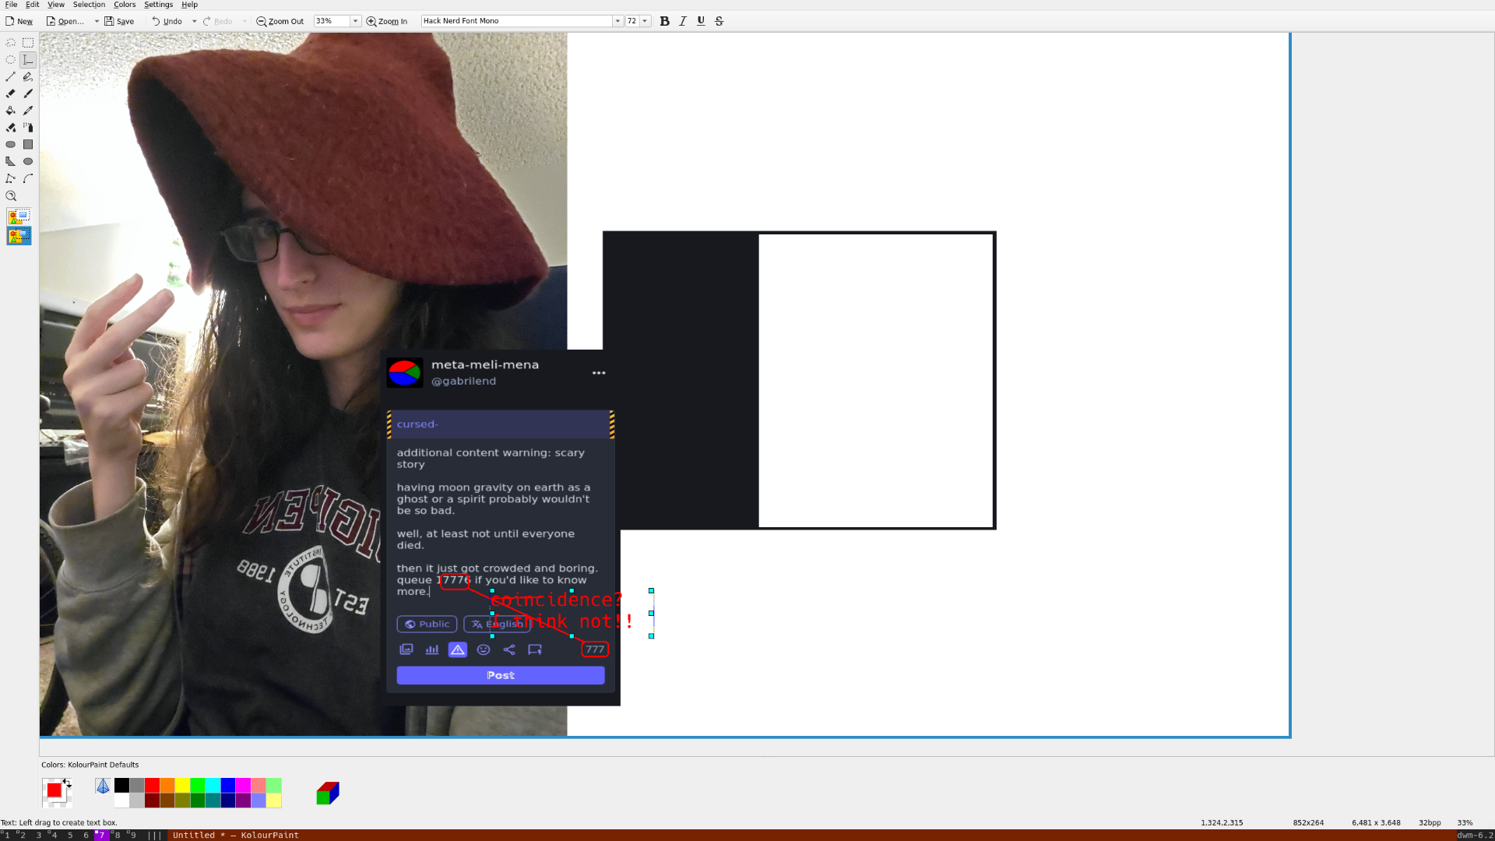Viewport: 1495px width, 841px height.
Task: Add a poll to the post
Action: coord(431,649)
